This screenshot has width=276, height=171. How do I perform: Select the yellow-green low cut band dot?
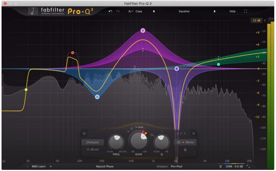tap(26, 90)
